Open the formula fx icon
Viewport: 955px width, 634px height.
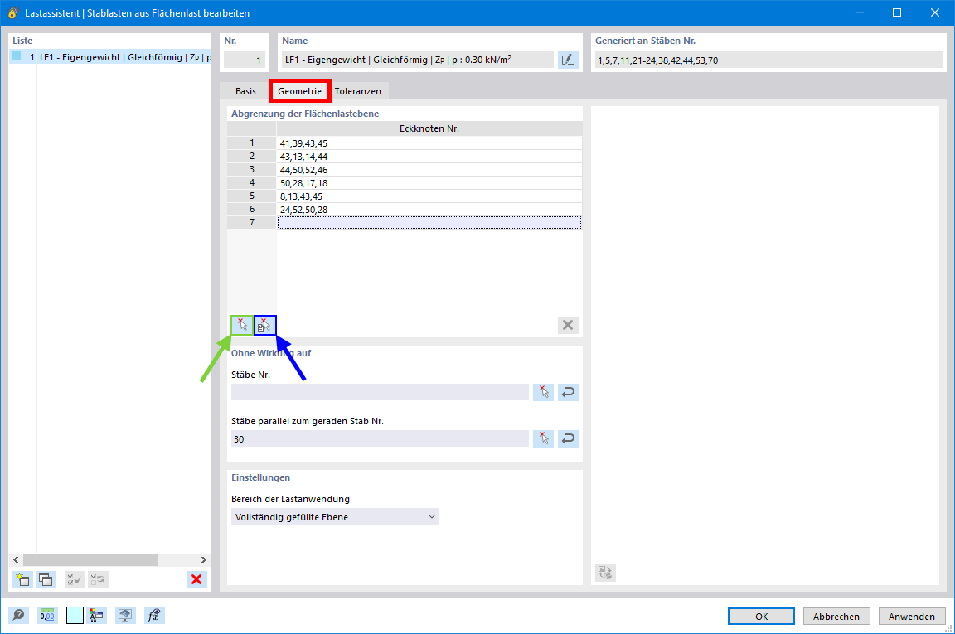154,615
